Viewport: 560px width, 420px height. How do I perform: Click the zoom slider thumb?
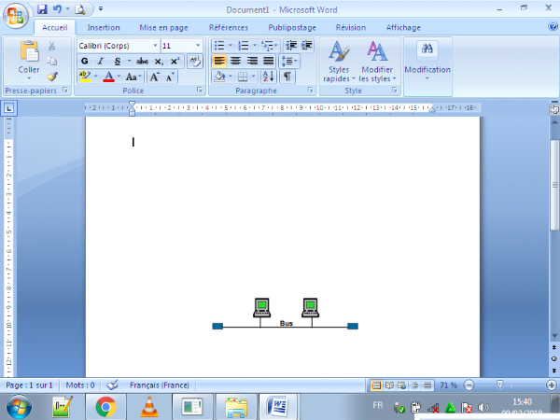pyautogui.click(x=499, y=385)
